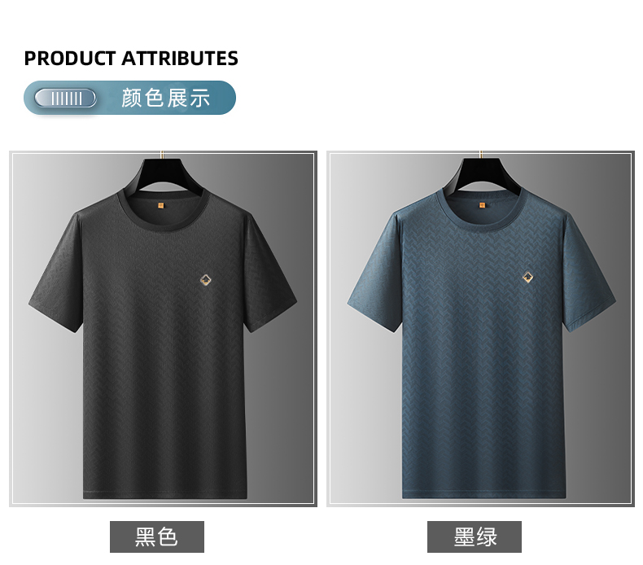
Task: Click the diamond logo on black shirt
Action: coord(205,280)
